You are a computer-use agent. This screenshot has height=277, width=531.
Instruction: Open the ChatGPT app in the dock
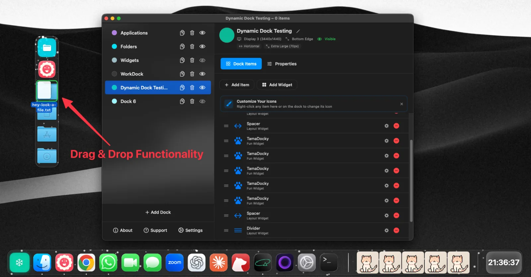(x=196, y=263)
